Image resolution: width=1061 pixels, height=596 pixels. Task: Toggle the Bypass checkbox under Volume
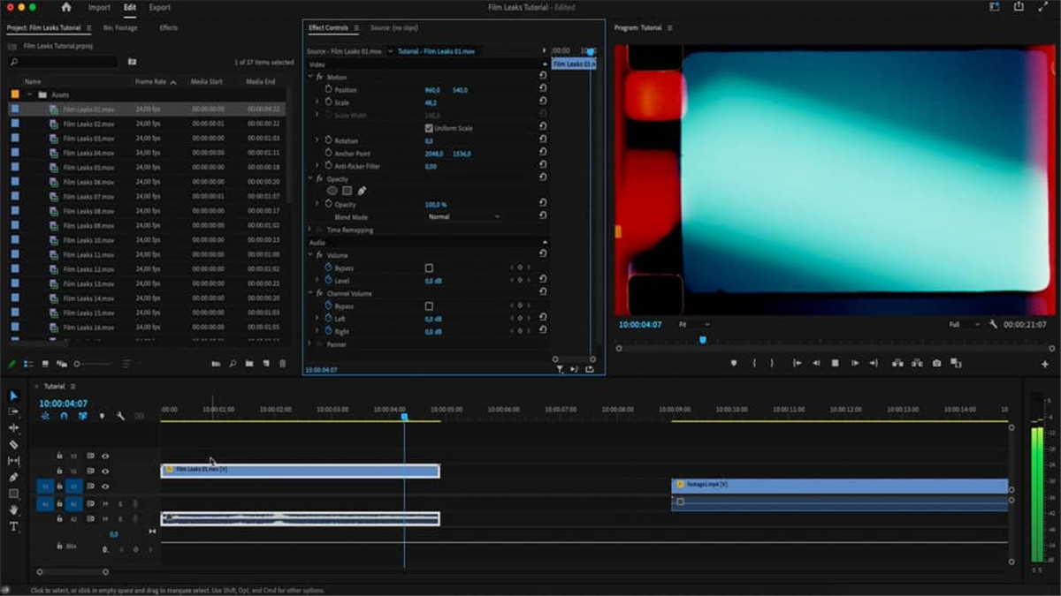[430, 268]
